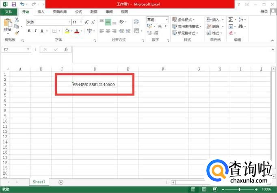
Task: Click accounting number format icon
Action: point(149,26)
